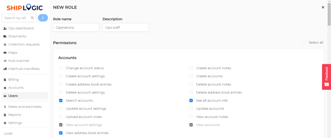Viewport: 331px width, 138px height.
Task: Open the red Feedback tab
Action: (326, 77)
